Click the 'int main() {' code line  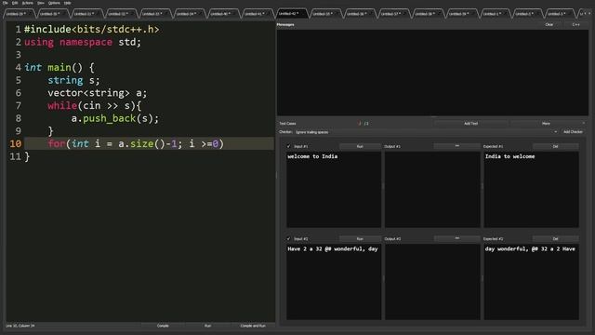coord(59,67)
